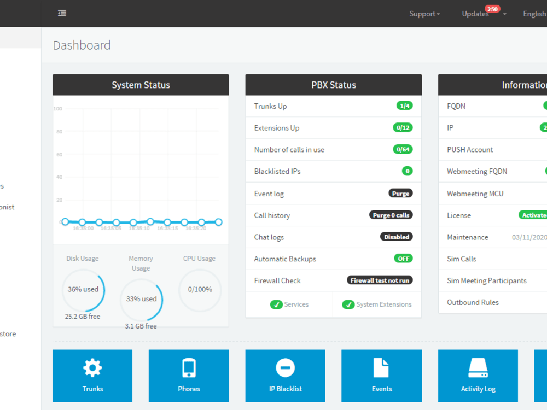This screenshot has height=410, width=547.
Task: Click the sidebar collapse hamburger icon
Action: tap(62, 13)
